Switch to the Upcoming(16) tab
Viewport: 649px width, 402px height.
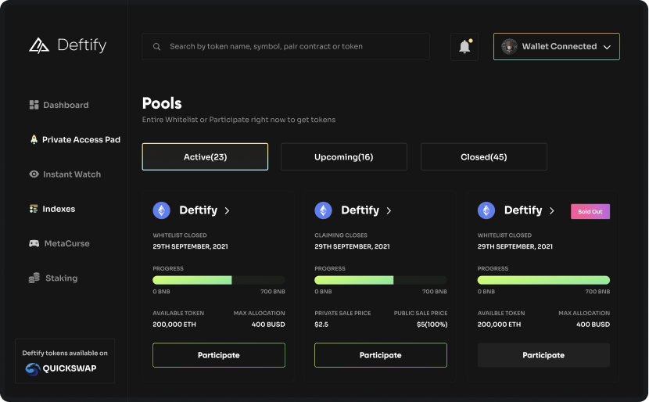(343, 157)
